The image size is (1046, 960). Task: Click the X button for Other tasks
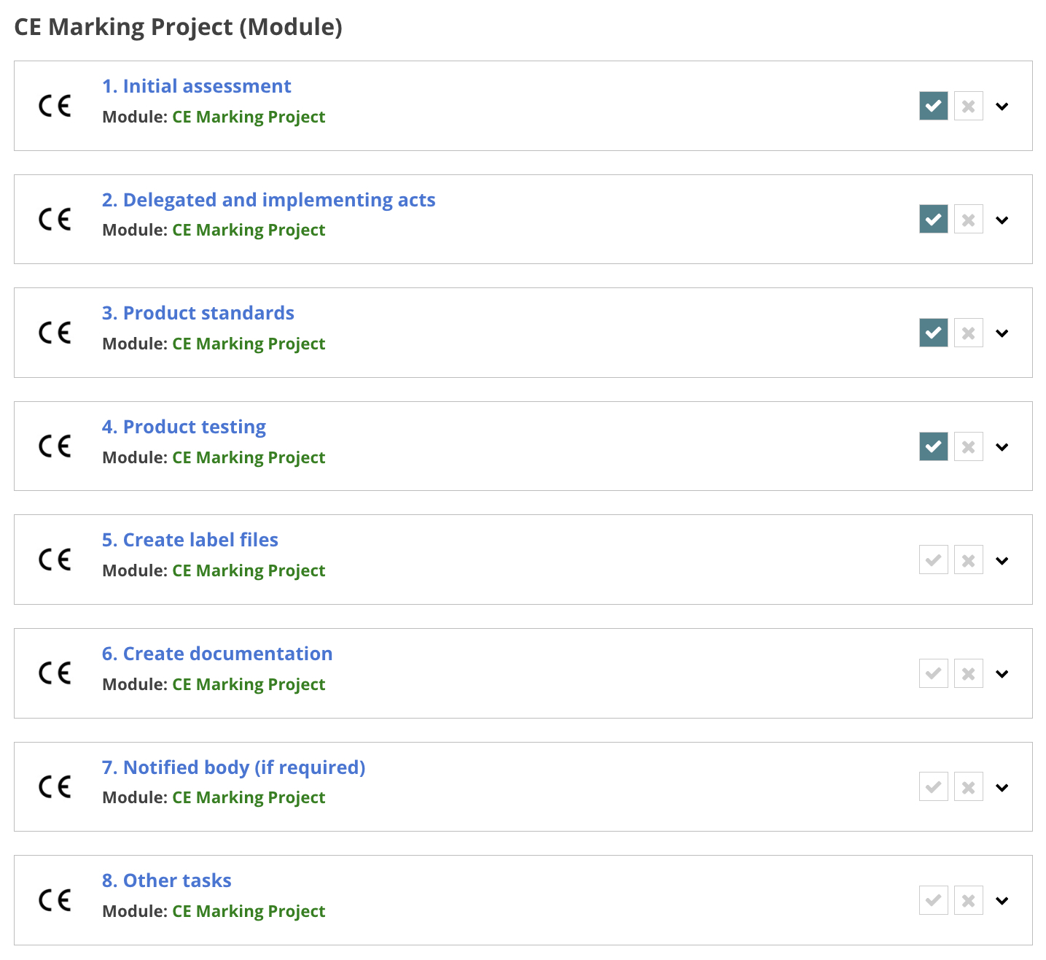pyautogui.click(x=969, y=901)
